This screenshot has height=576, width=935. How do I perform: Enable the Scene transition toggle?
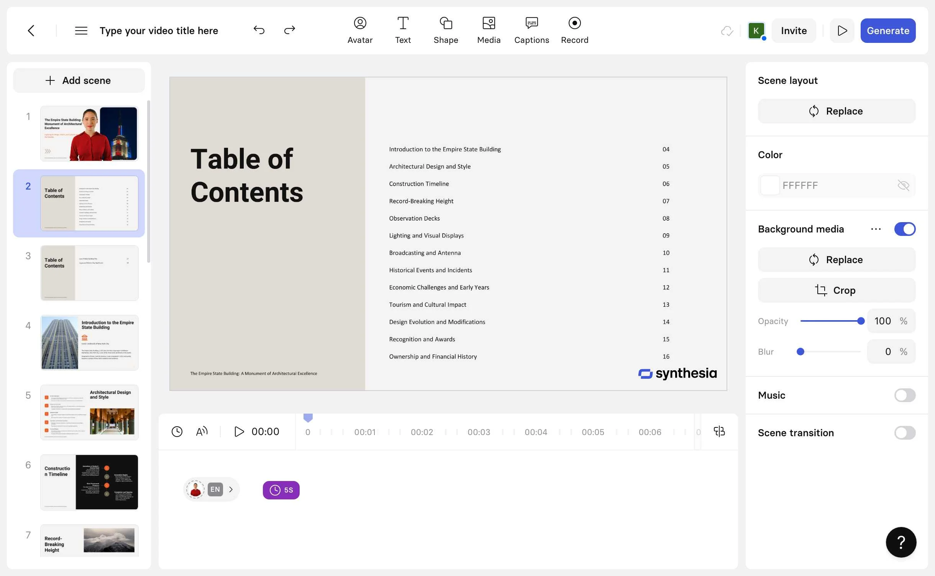[x=905, y=433]
